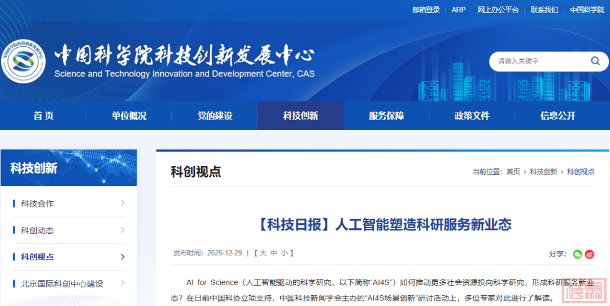This screenshot has width=610, height=306.
Task: Focus the keyword search input box
Action: pyautogui.click(x=537, y=61)
